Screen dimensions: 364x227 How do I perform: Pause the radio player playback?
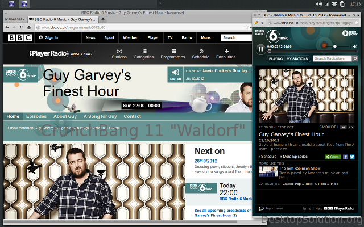261,49
